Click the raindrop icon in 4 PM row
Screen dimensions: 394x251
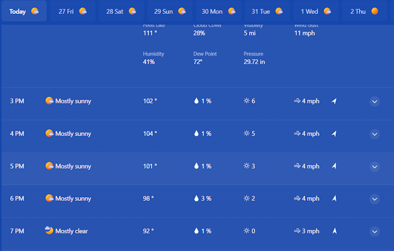click(197, 134)
